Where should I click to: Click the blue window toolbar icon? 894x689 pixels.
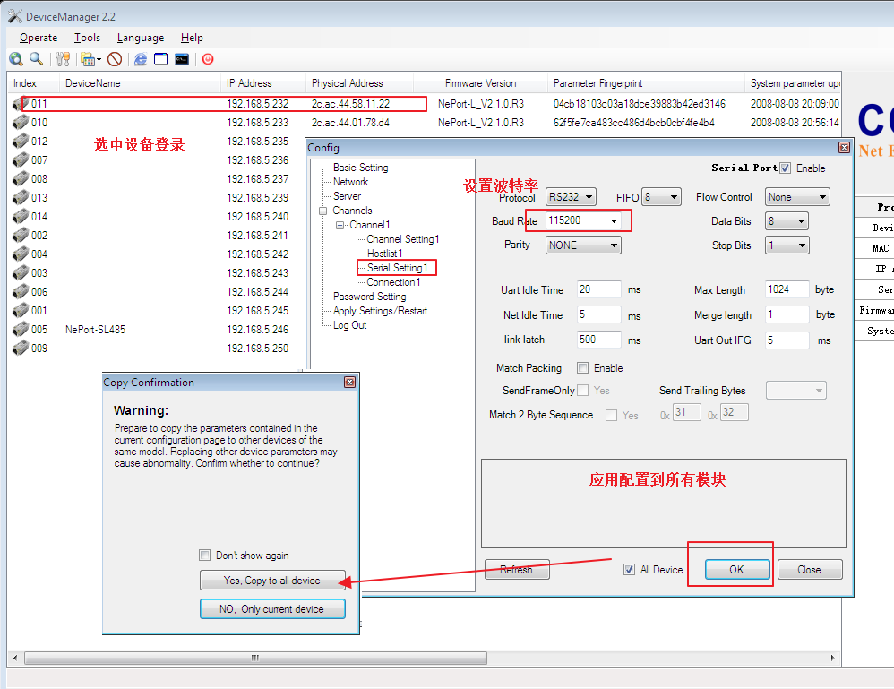point(161,59)
